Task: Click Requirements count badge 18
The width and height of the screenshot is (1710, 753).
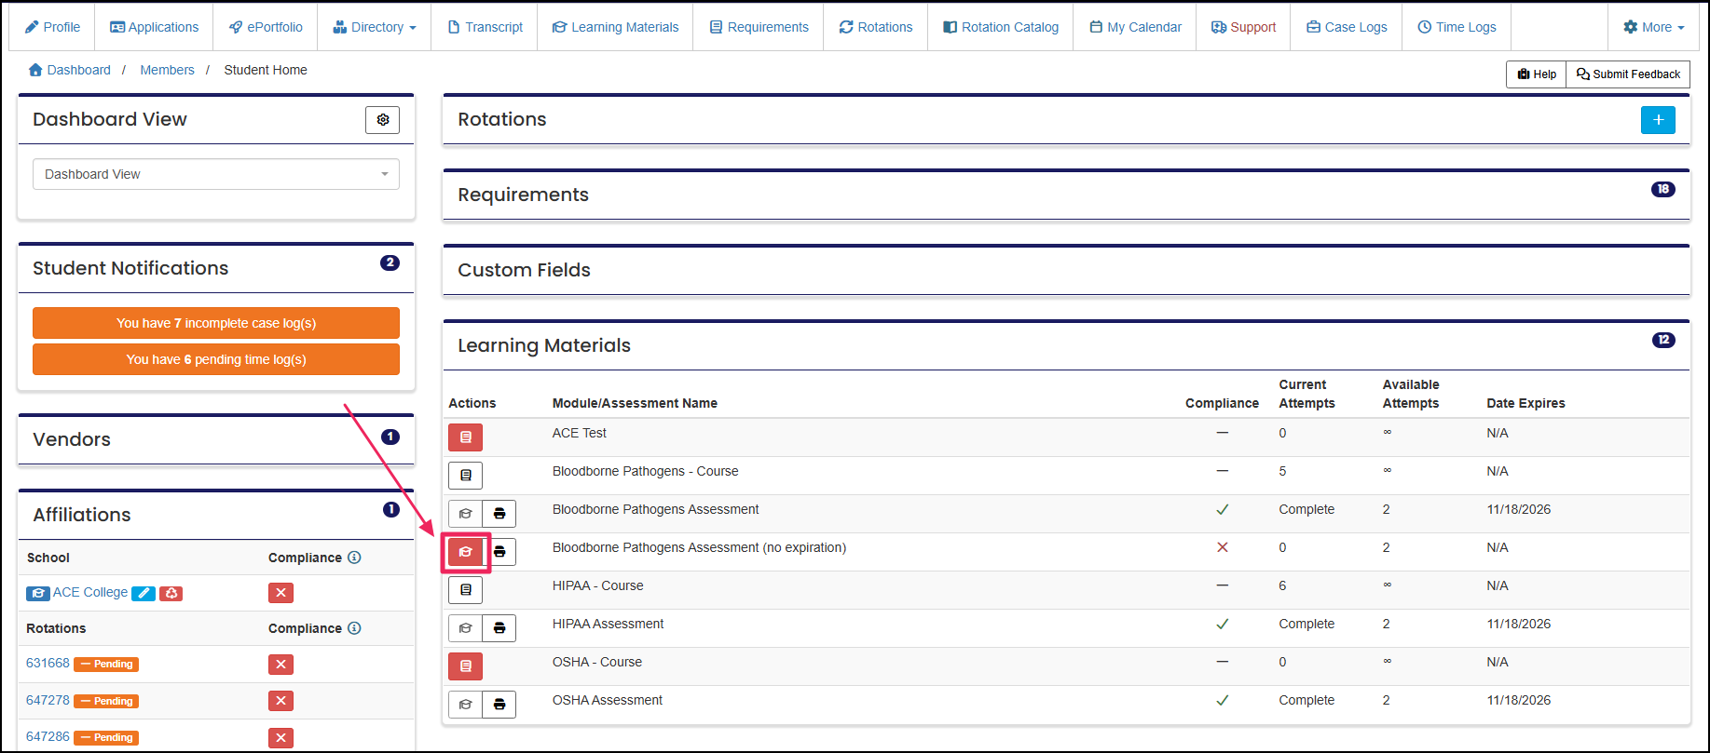Action: 1663,189
